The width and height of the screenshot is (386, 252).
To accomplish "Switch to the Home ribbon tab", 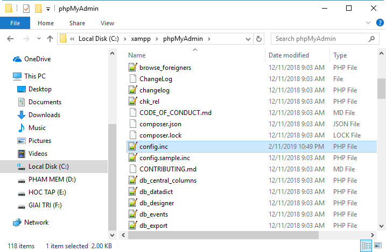I will point(46,23).
